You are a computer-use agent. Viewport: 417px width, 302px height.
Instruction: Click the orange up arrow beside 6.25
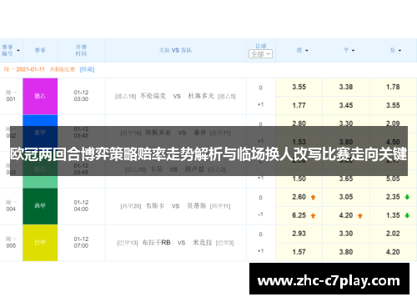pos(313,216)
